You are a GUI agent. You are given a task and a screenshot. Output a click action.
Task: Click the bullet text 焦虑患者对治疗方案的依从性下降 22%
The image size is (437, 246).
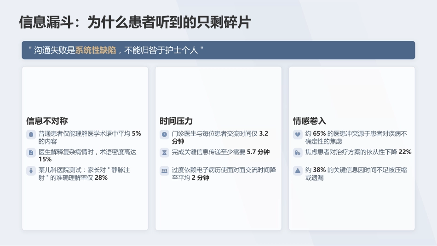(358, 152)
